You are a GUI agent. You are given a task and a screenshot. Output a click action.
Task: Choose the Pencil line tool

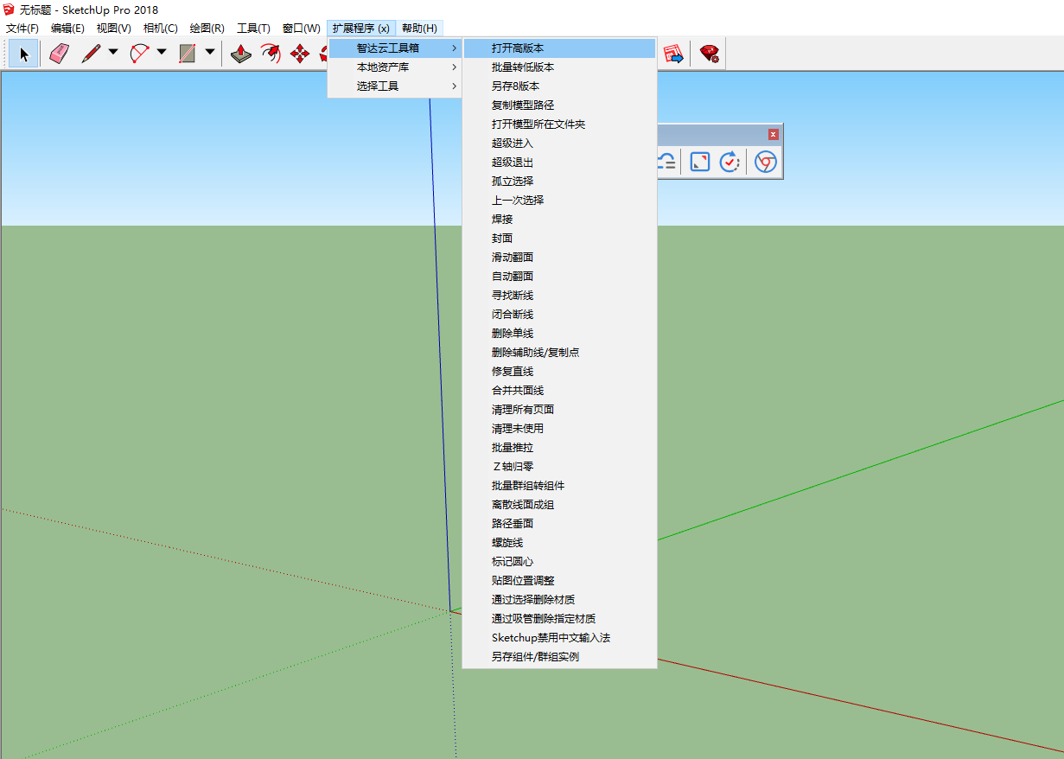tap(91, 54)
